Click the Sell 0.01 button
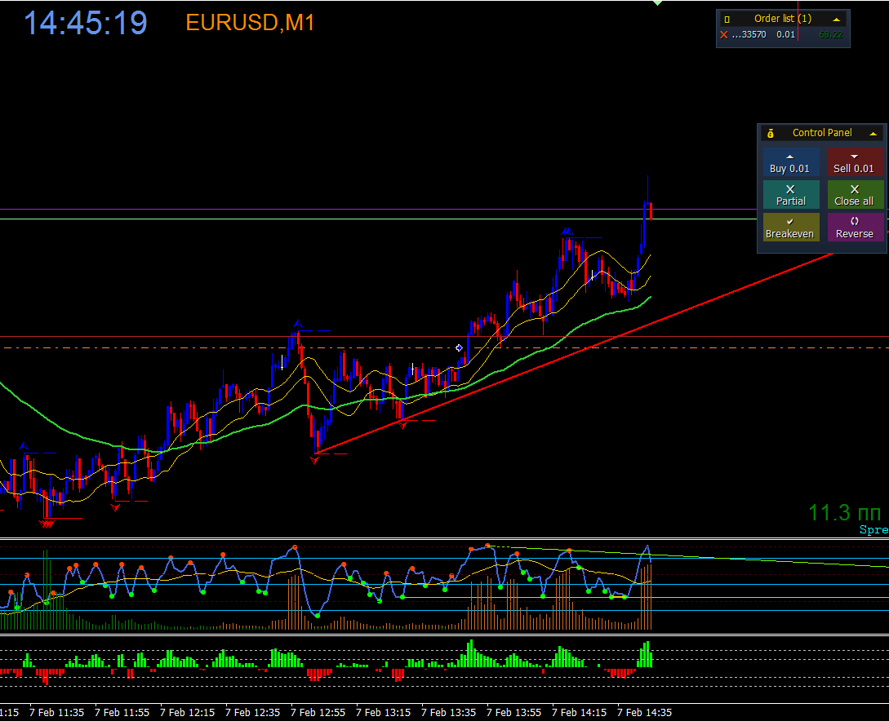Image resolution: width=889 pixels, height=721 pixels. pos(855,162)
